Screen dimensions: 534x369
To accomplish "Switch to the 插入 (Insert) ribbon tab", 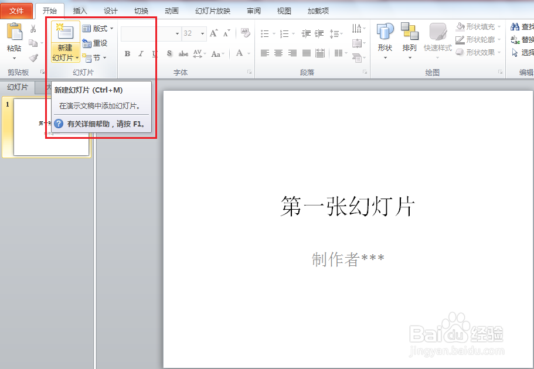I will point(80,9).
